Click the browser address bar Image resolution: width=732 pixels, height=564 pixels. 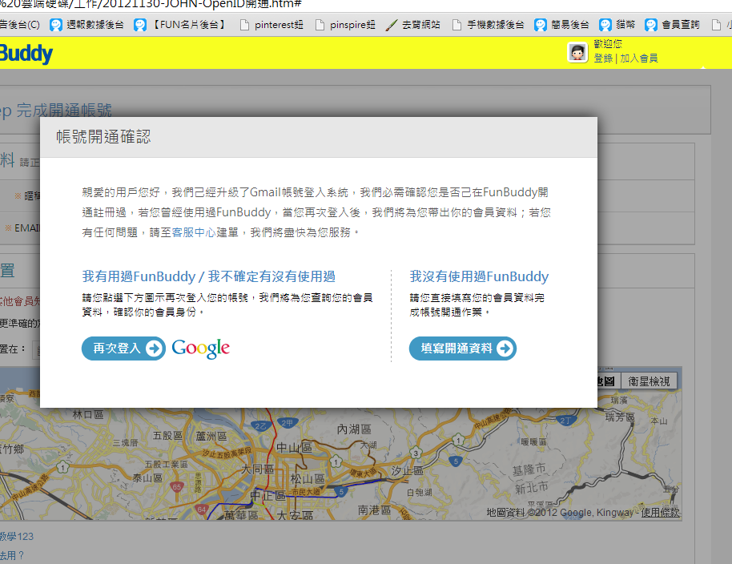click(x=364, y=5)
